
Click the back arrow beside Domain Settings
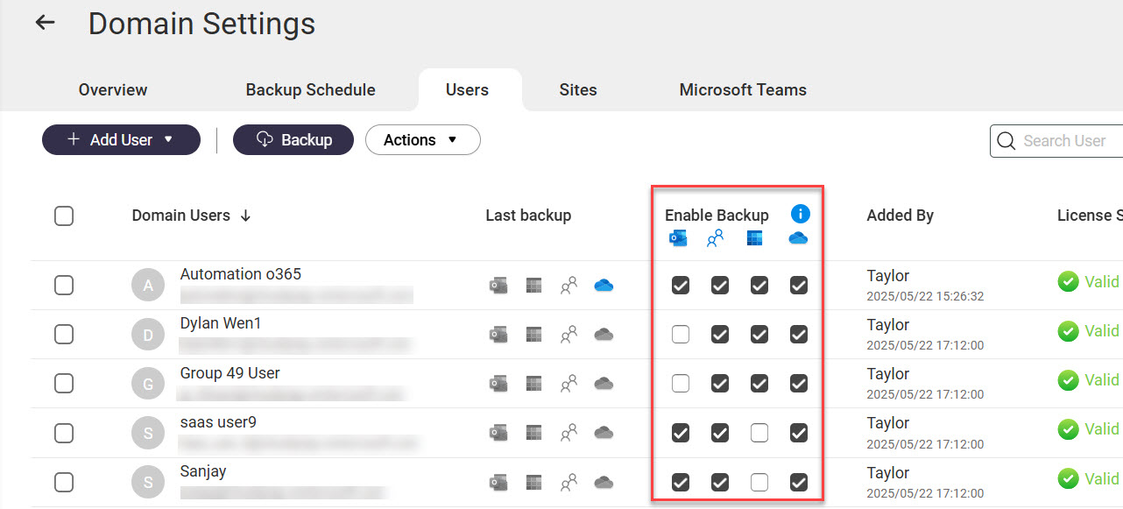pyautogui.click(x=45, y=23)
